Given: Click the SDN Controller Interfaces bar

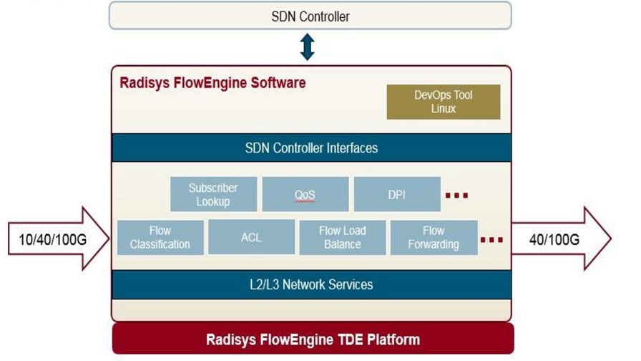Looking at the screenshot, I should point(311,148).
